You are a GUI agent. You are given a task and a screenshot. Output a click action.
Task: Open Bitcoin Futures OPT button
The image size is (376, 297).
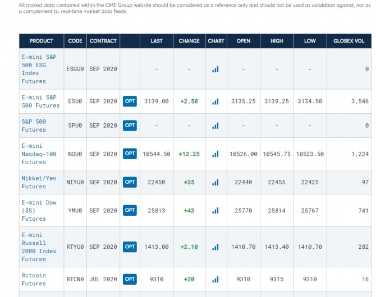coord(130,279)
